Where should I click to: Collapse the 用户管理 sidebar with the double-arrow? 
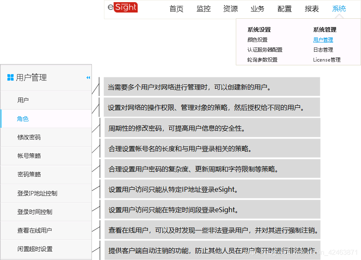pyautogui.click(x=88, y=78)
